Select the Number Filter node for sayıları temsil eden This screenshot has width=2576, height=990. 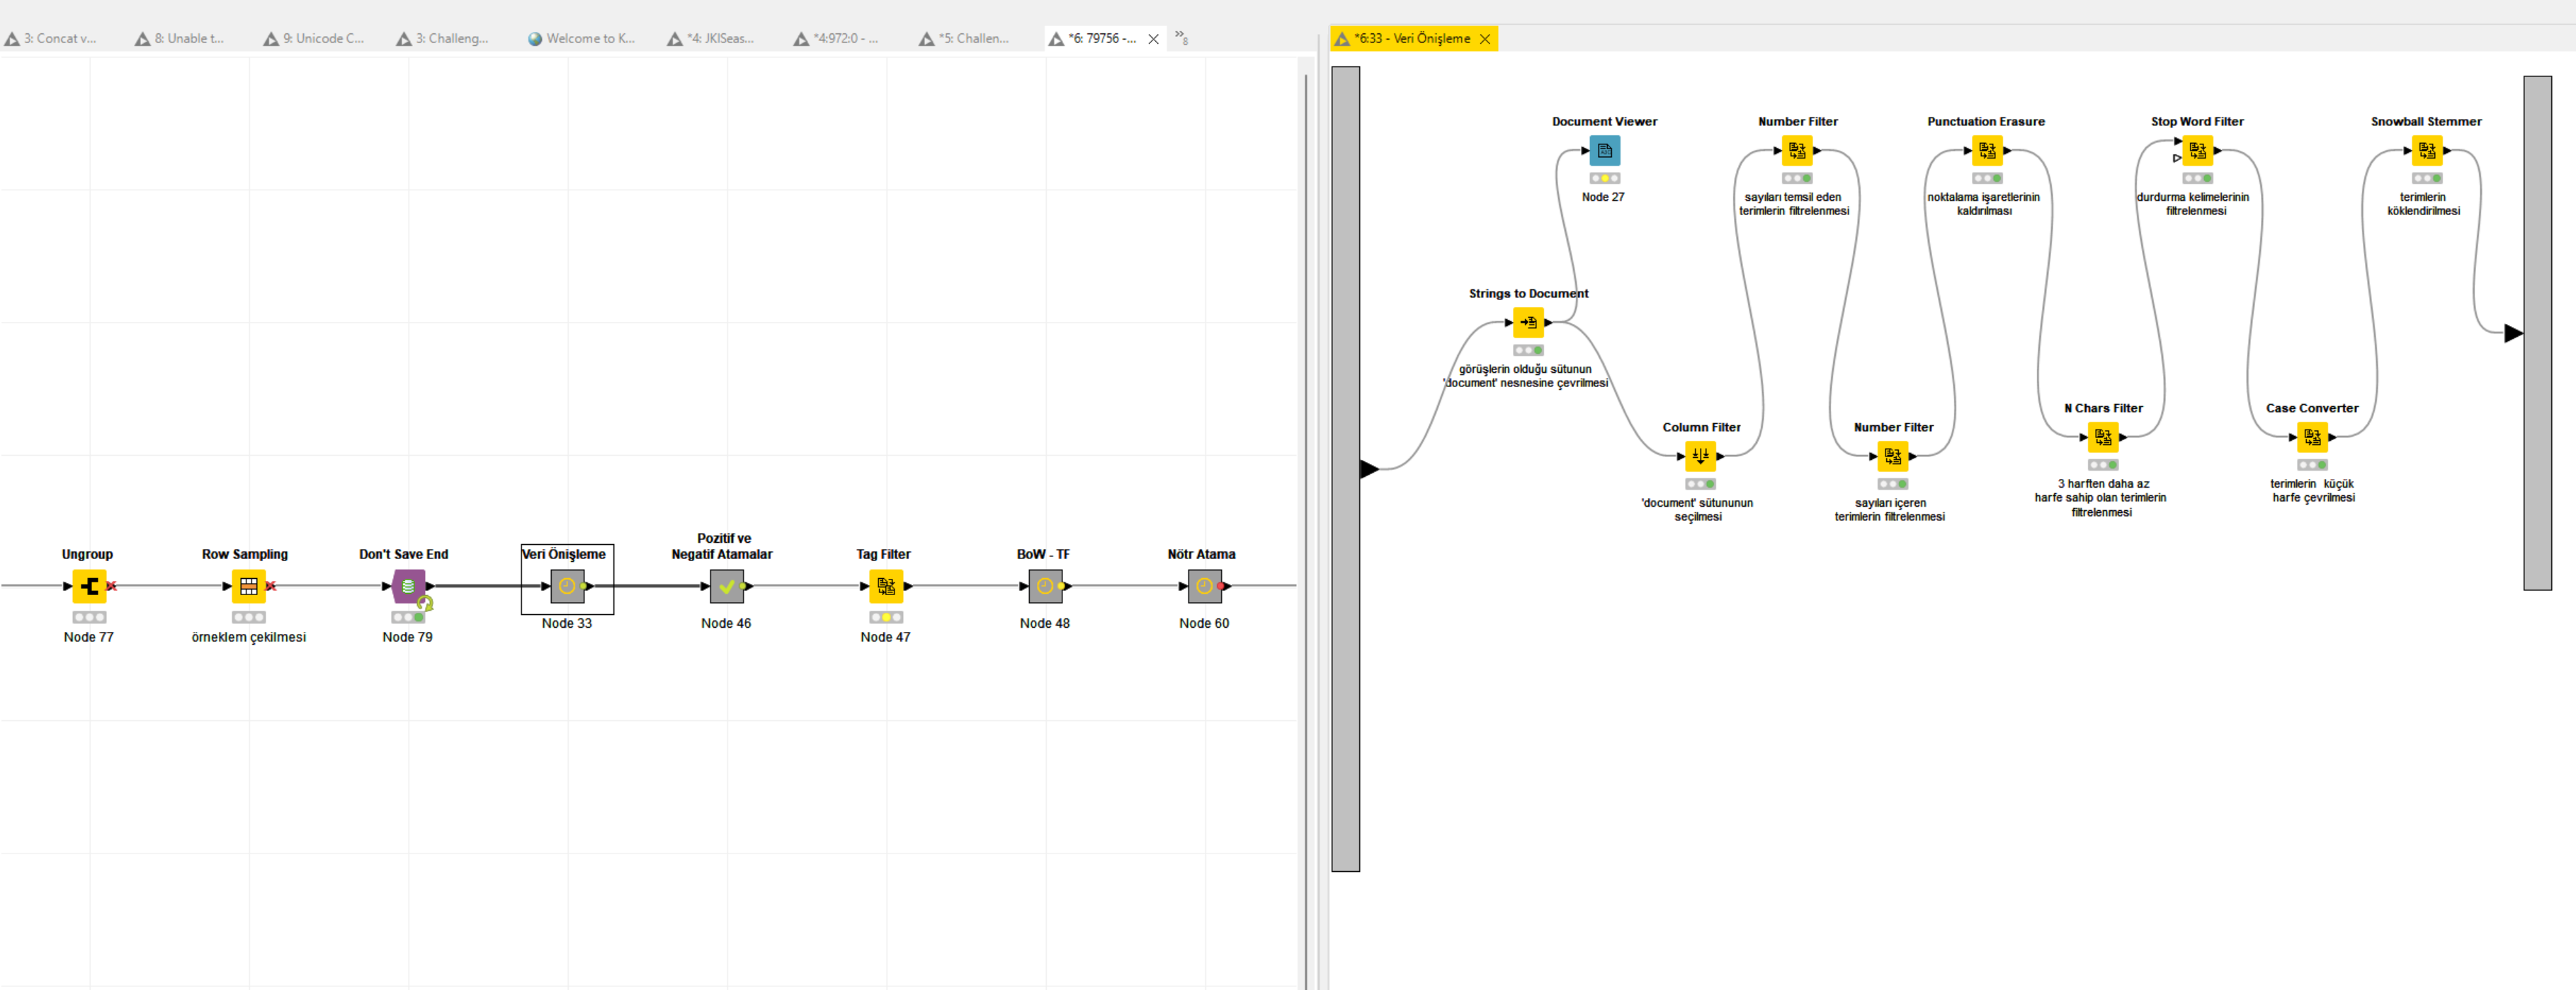[1797, 151]
